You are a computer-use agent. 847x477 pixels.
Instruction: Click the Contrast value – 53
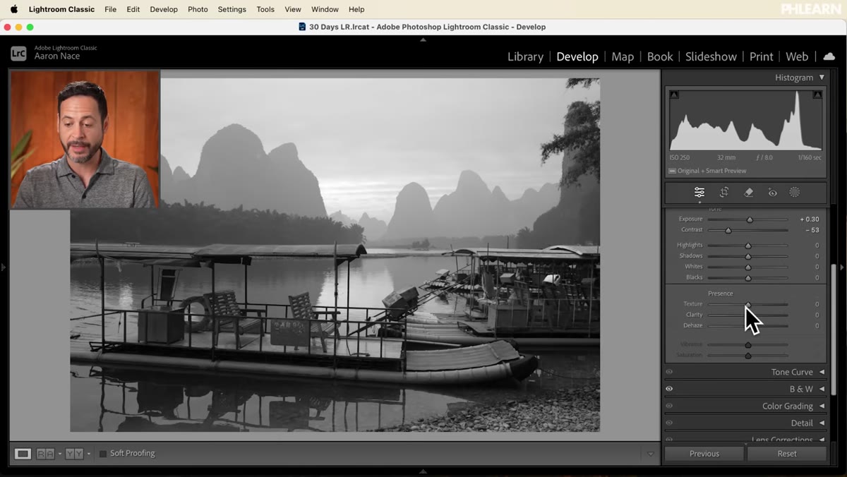[x=812, y=230]
